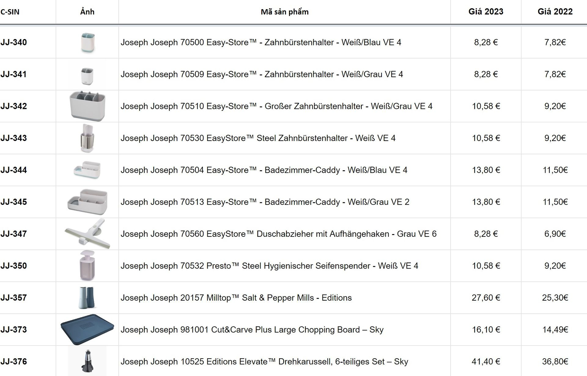
Task: Click the 'Ảnh' column header
Action: (87, 12)
